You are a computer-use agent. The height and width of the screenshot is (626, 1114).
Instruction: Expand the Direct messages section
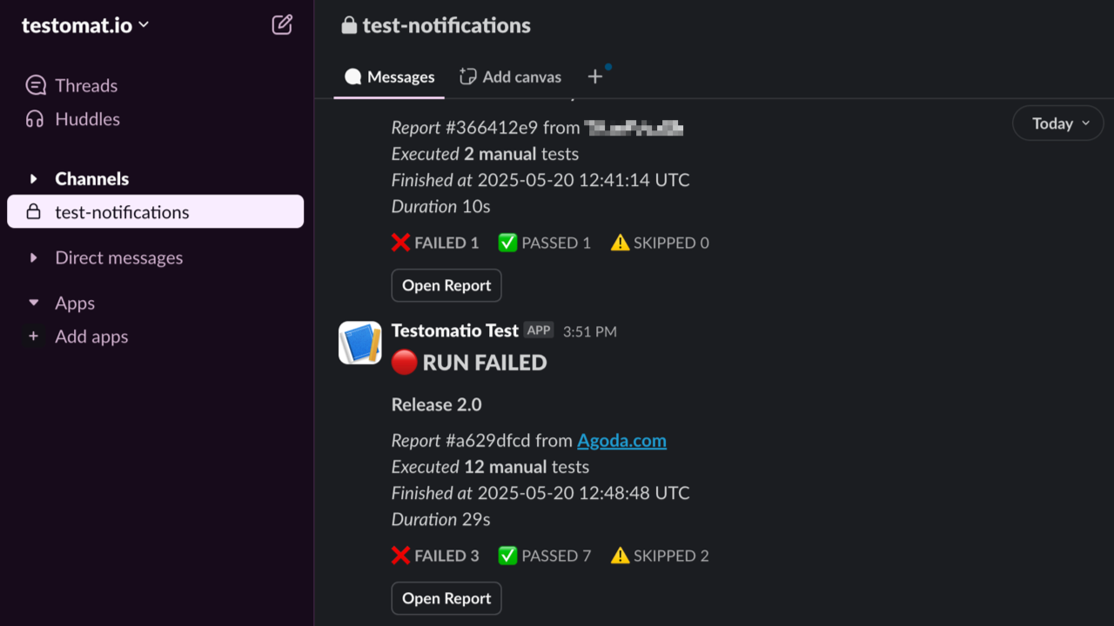(x=32, y=257)
